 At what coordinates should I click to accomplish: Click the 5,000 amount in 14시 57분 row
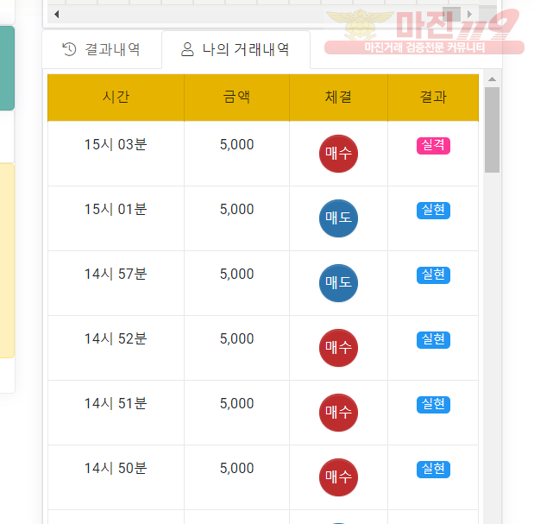pyautogui.click(x=236, y=275)
